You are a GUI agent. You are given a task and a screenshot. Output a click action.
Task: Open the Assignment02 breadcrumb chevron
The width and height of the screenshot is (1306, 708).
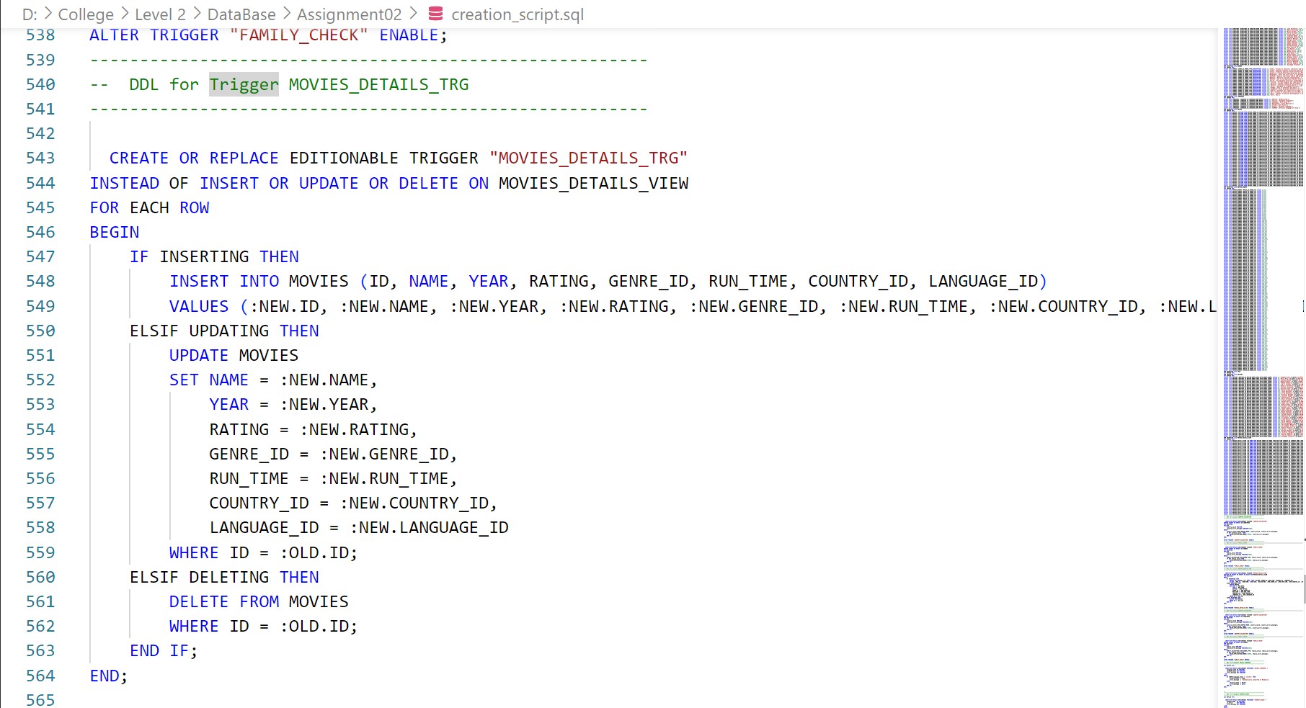tap(414, 14)
